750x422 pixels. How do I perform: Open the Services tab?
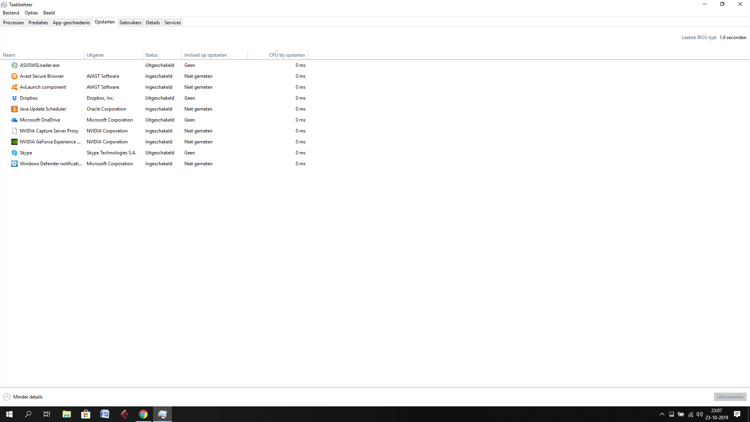[172, 23]
